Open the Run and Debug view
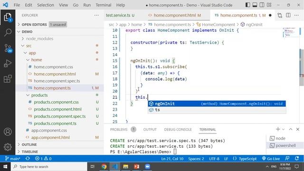304x171 pixels. pyautogui.click(x=8, y=63)
